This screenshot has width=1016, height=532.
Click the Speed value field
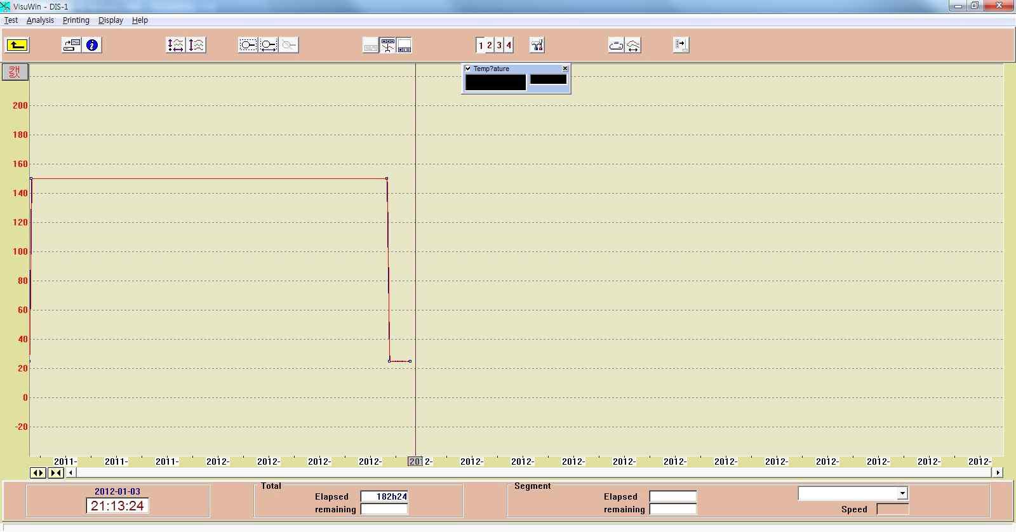pyautogui.click(x=892, y=509)
